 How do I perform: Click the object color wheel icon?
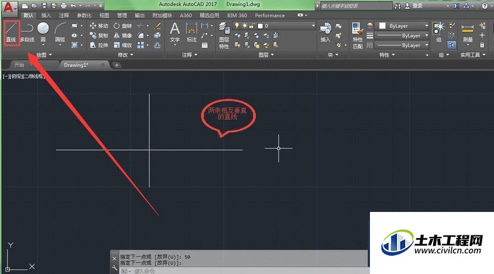tap(370, 26)
